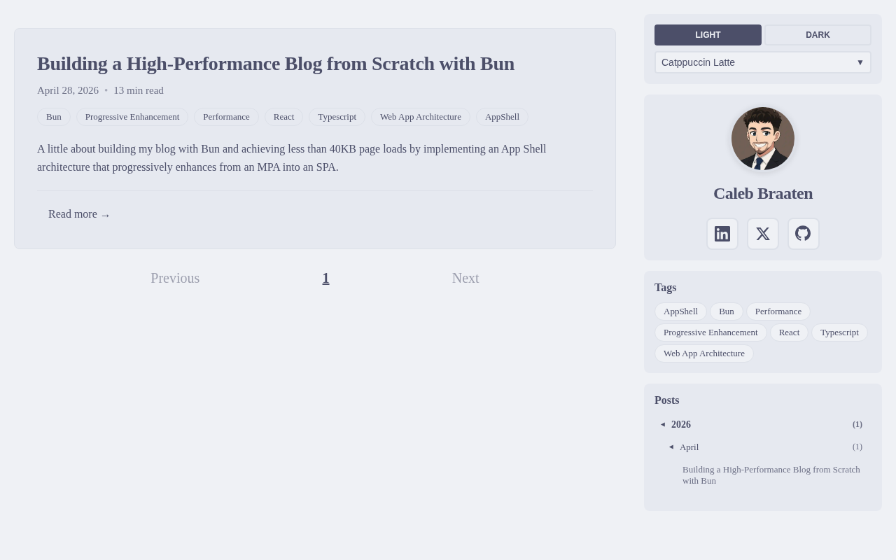Click the Progressive Enhancement tag on post
Viewport: 896px width, 560px height.
tap(132, 117)
